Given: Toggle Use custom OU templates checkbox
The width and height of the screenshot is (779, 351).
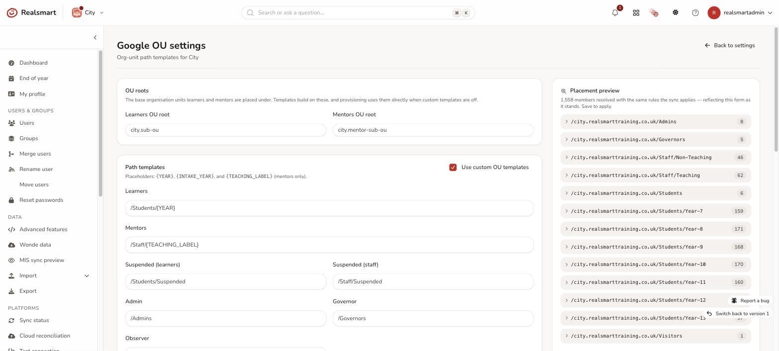Looking at the screenshot, I should (x=453, y=167).
